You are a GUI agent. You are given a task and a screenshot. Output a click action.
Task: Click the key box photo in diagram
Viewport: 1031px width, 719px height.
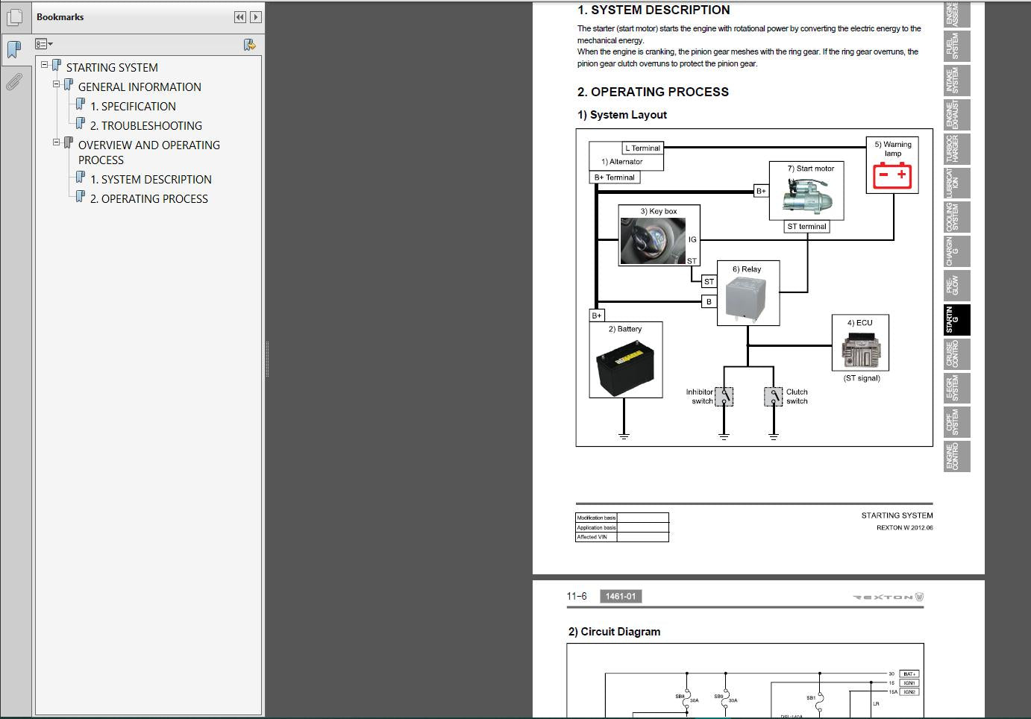pyautogui.click(x=653, y=241)
